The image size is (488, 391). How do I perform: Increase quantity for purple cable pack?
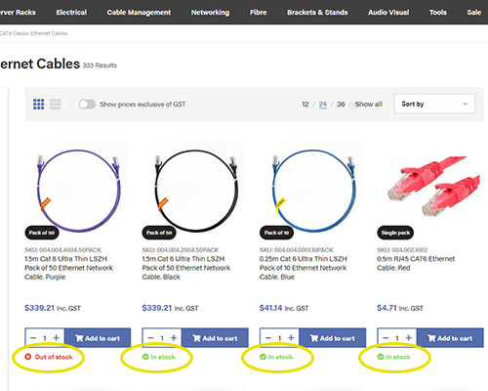56,338
